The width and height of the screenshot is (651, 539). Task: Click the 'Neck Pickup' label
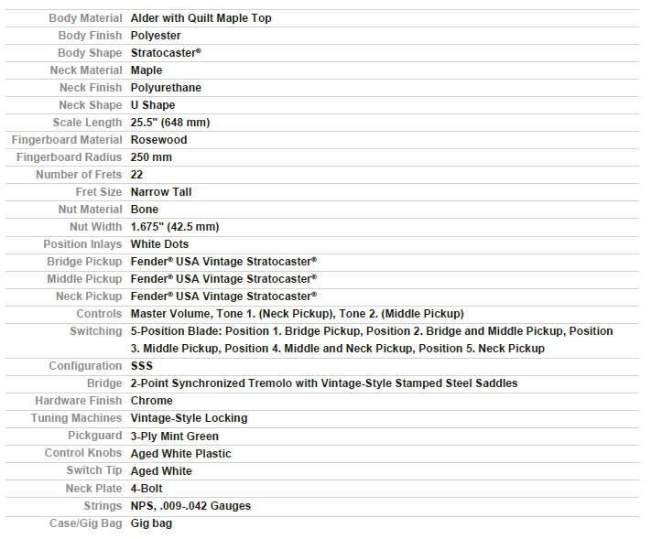89,297
